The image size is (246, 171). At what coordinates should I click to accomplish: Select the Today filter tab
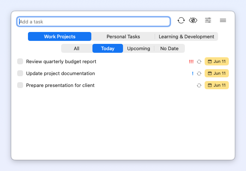[x=108, y=48]
